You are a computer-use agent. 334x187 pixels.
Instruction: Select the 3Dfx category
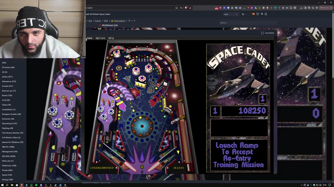(4, 63)
